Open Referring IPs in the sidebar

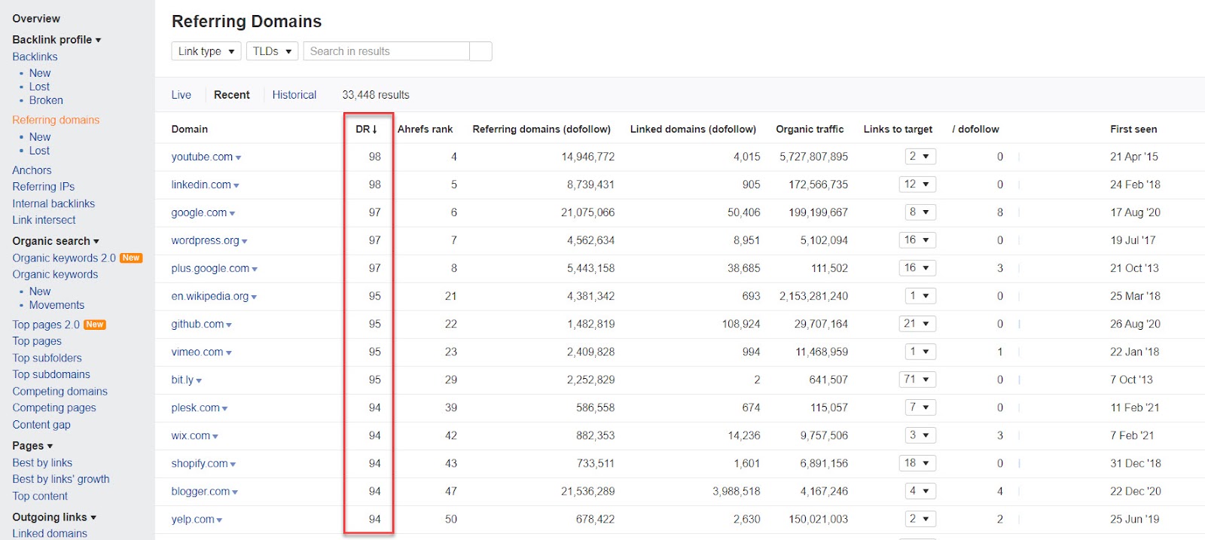(x=43, y=187)
